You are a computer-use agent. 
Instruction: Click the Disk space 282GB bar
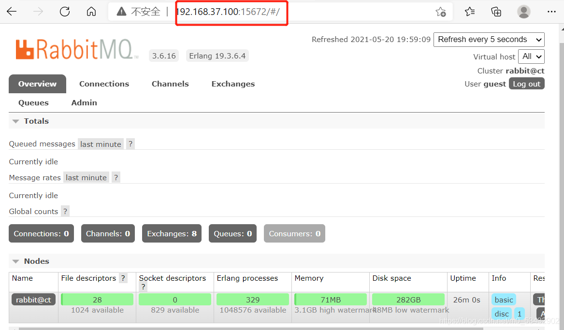408,300
